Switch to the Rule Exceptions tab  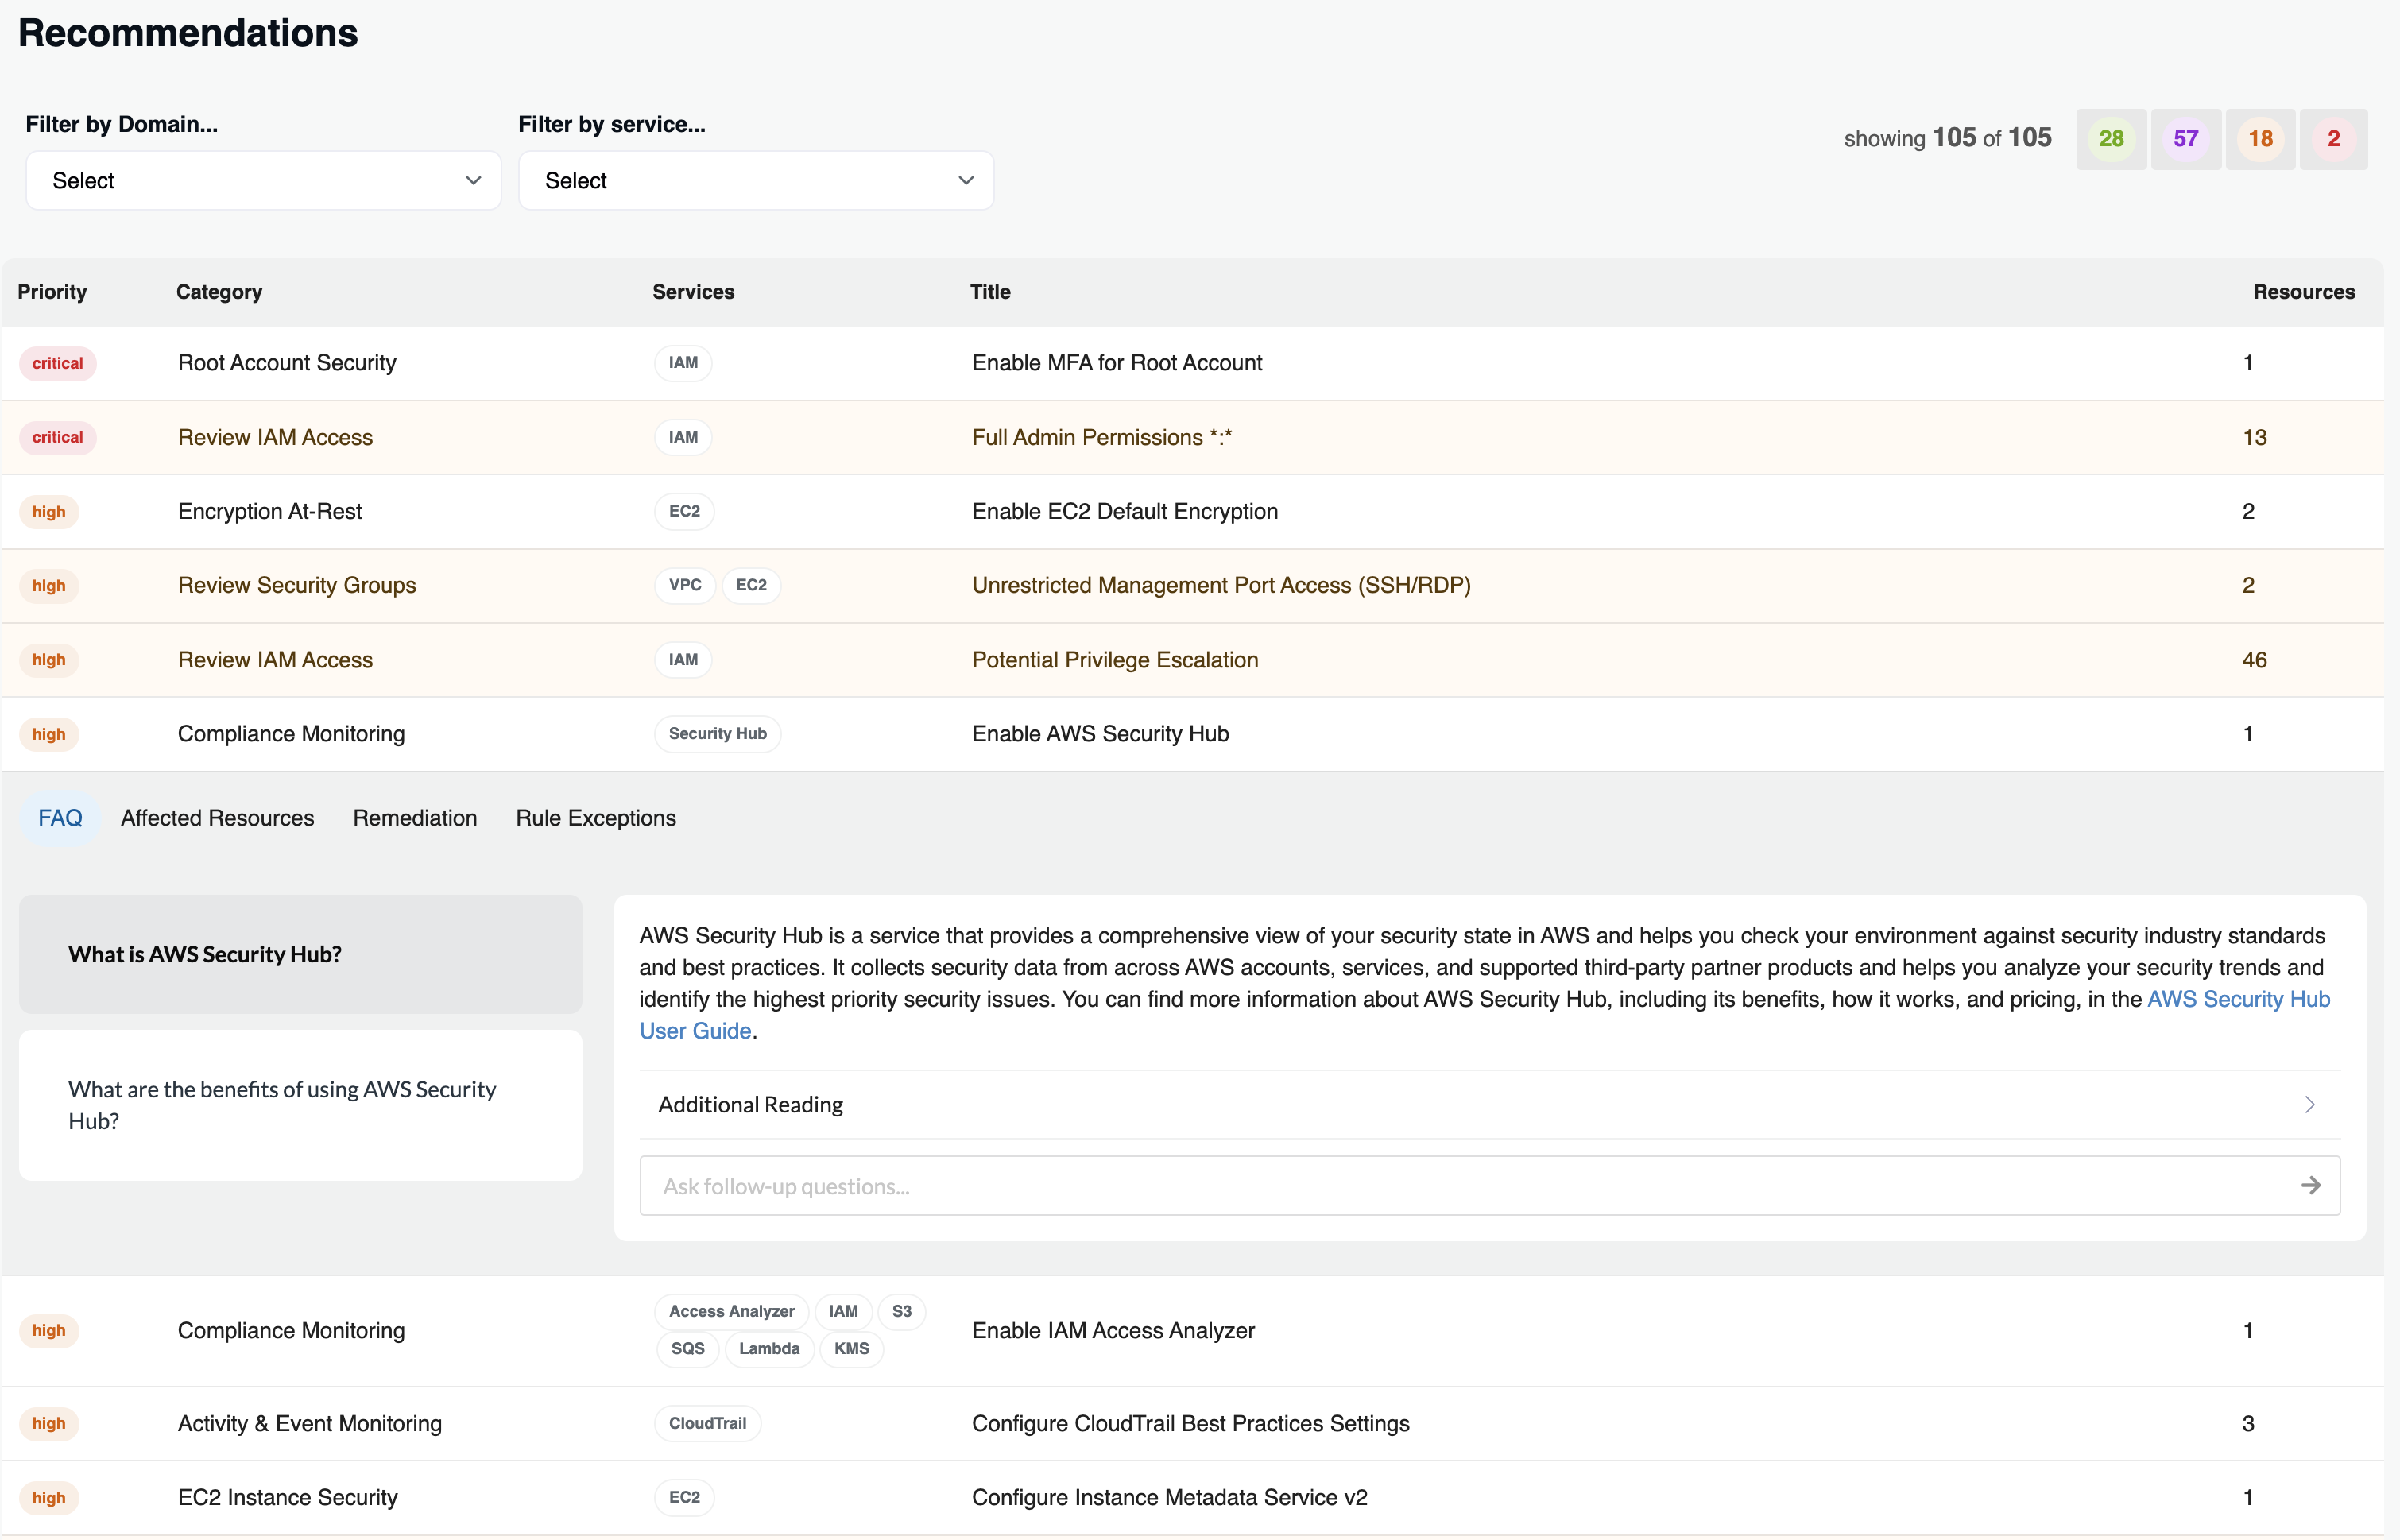596,818
